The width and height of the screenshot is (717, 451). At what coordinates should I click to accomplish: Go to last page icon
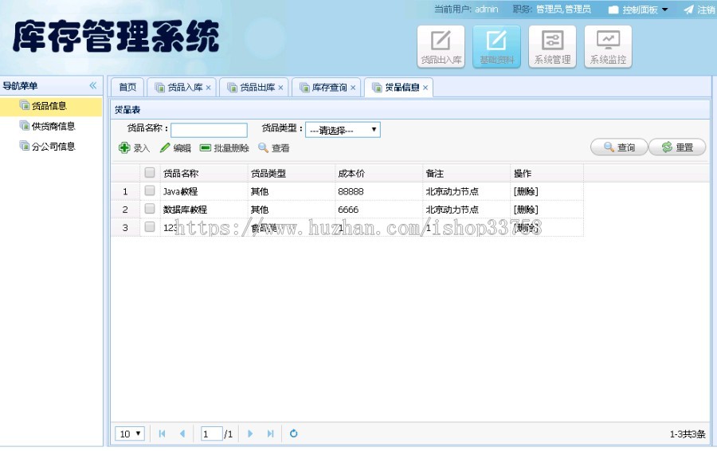tap(270, 433)
